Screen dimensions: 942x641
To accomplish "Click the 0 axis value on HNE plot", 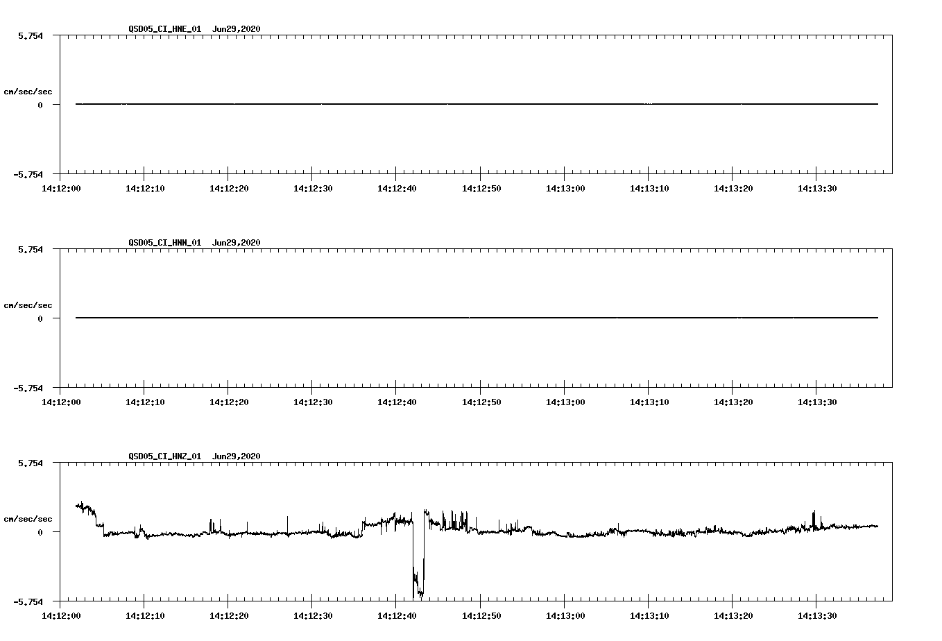I will coord(40,105).
